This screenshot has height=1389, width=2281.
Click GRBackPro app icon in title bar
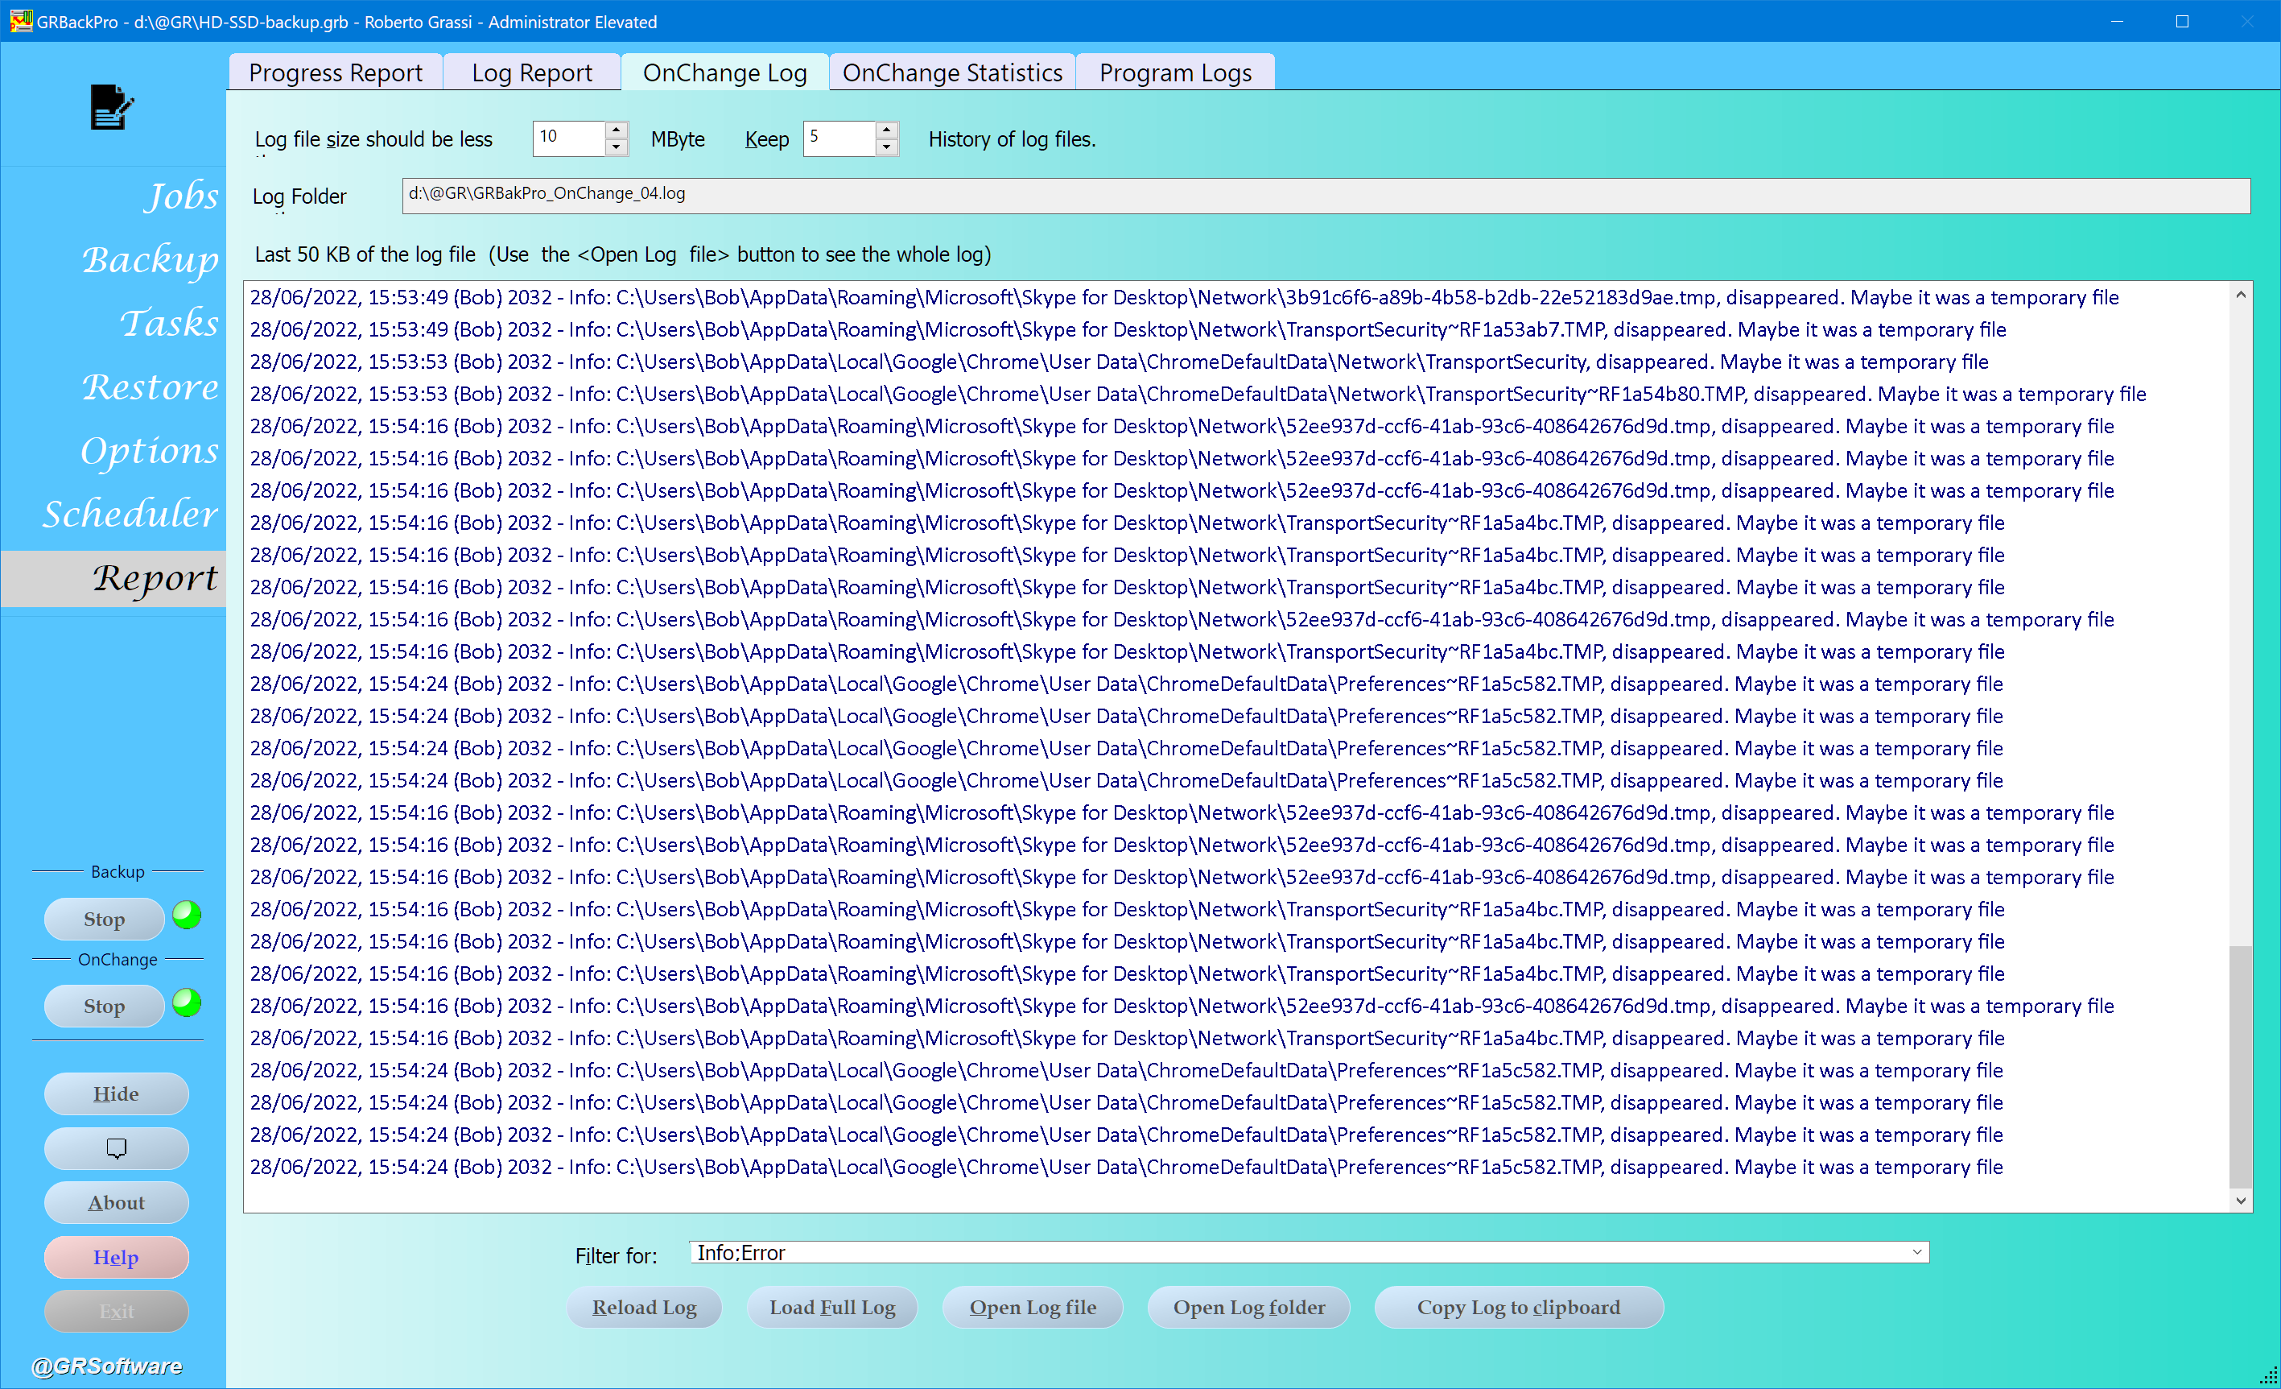tap(20, 20)
